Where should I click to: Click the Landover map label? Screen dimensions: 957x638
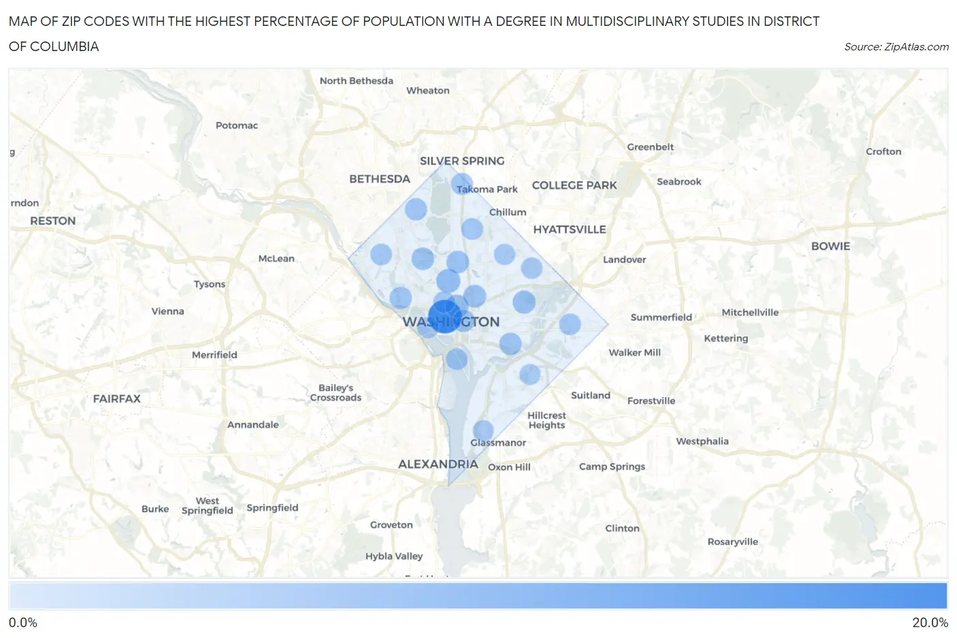625,259
